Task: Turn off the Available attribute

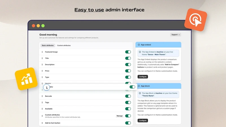Action: click(x=128, y=109)
